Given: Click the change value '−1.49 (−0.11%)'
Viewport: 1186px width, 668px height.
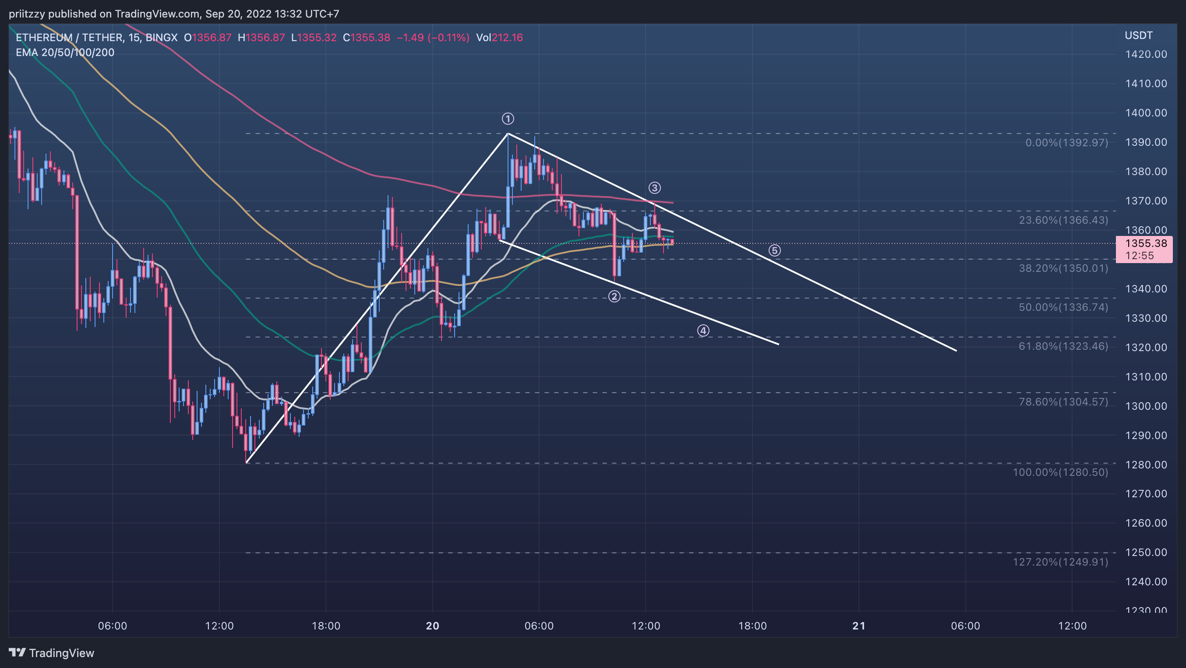Looking at the screenshot, I should coord(433,38).
